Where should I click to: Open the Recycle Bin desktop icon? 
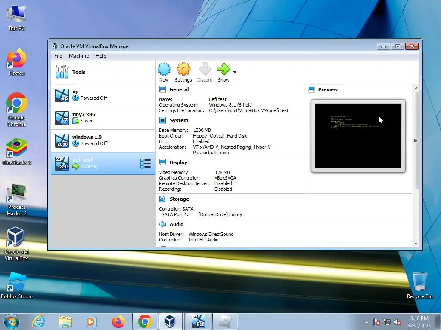coord(419,285)
